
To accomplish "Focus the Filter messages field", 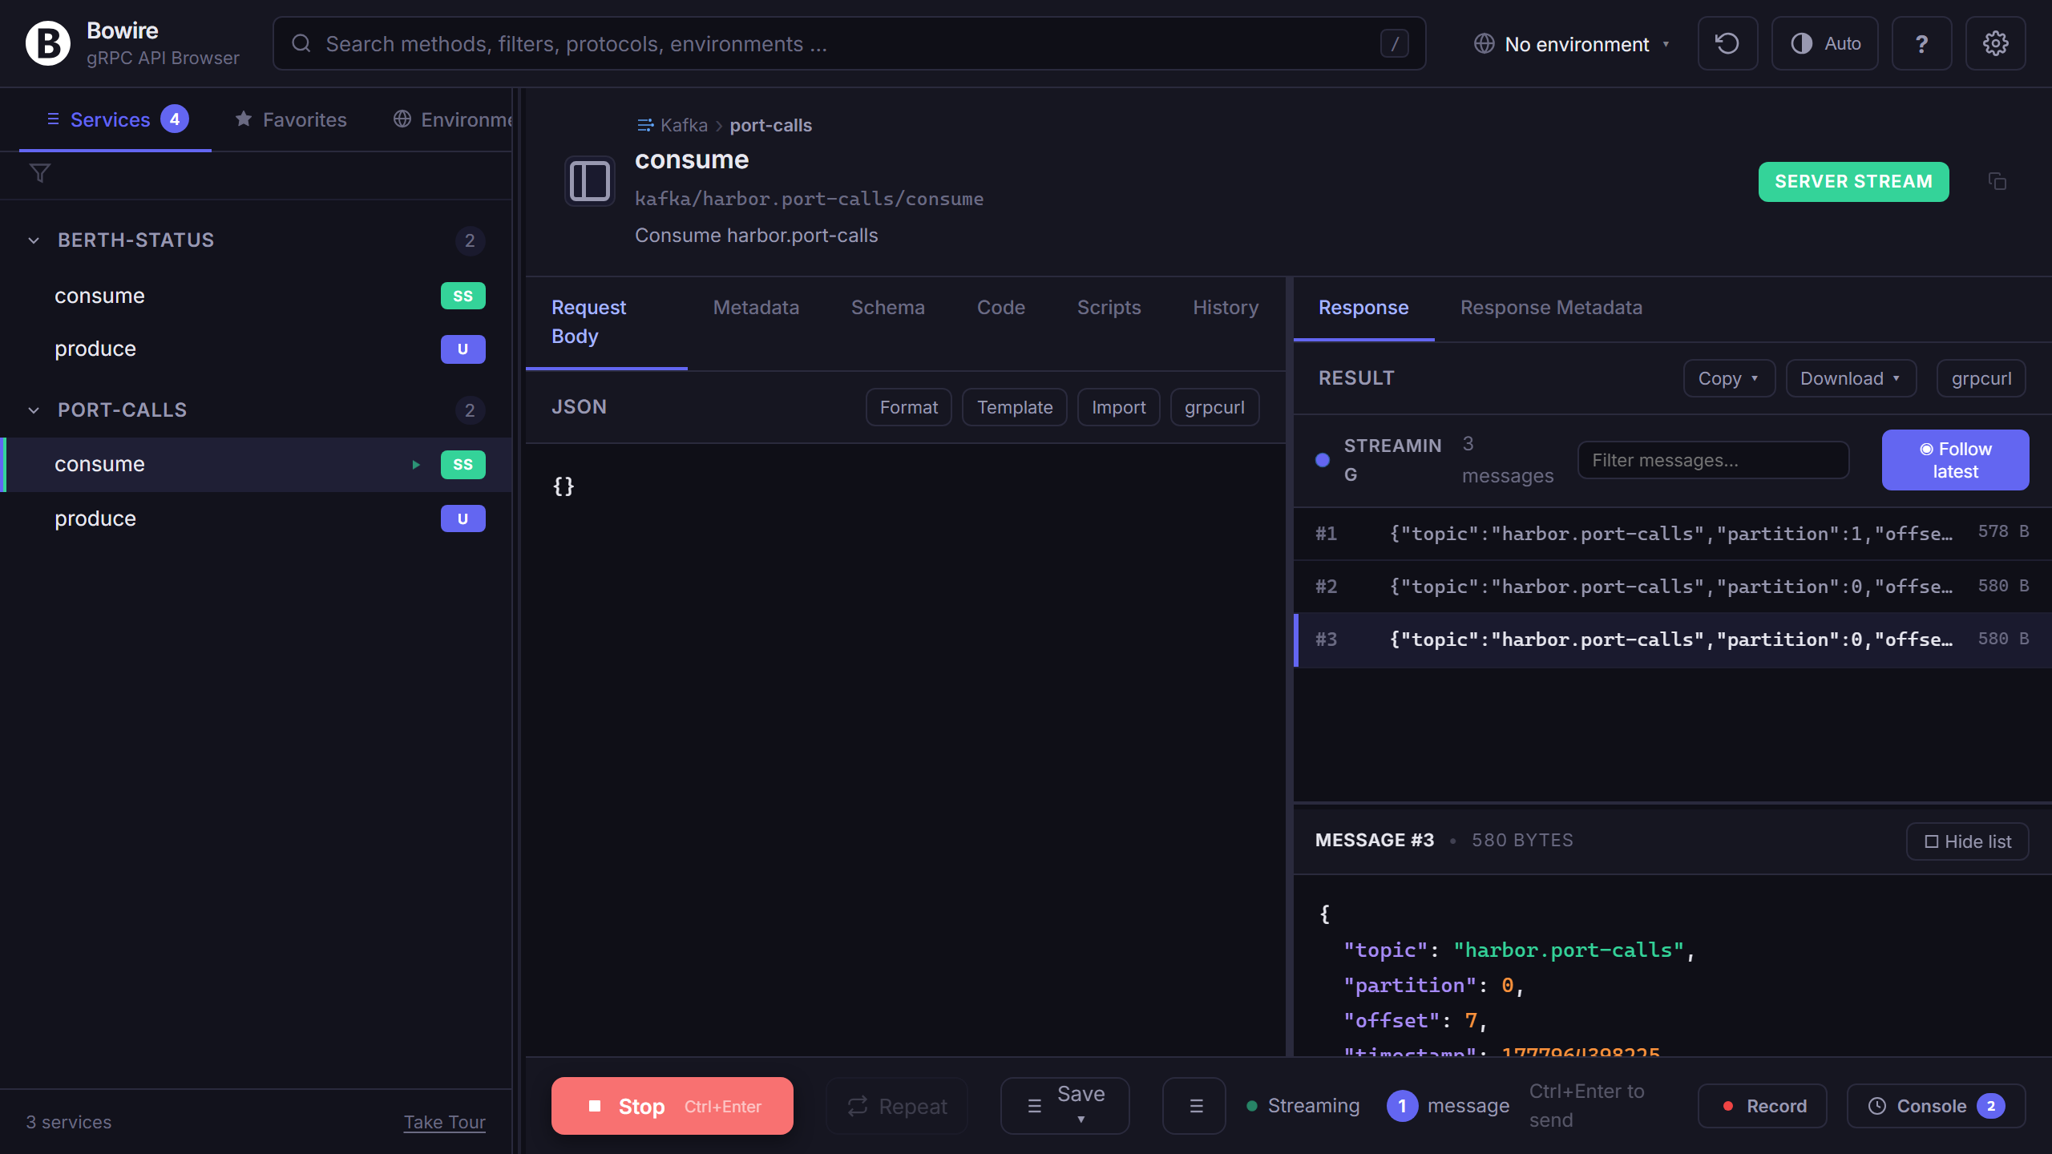I will (1713, 460).
